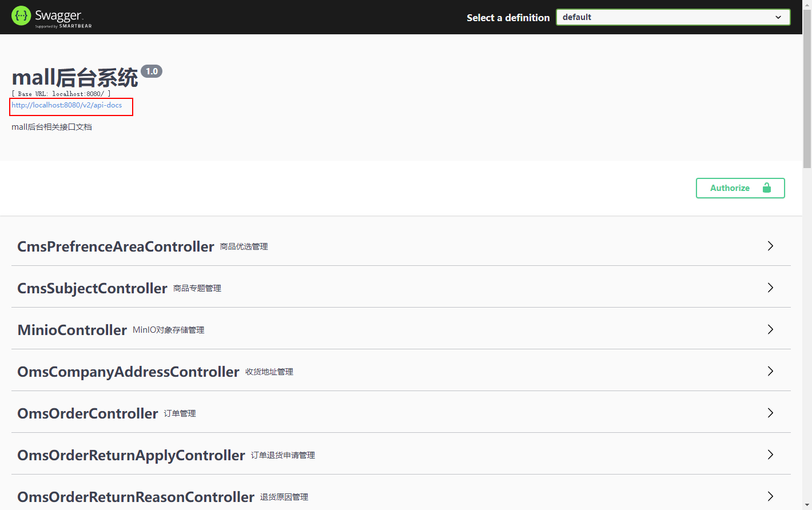Open the Select a definition dropdown

672,17
